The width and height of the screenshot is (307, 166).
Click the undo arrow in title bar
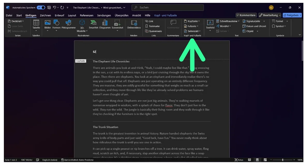coord(55,8)
